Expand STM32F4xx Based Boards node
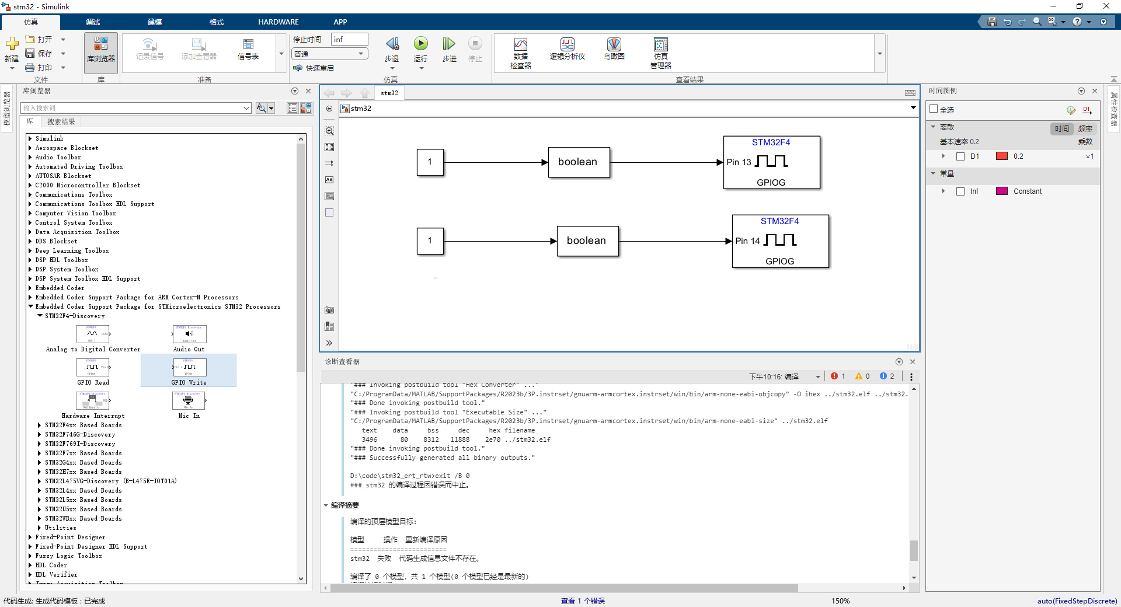 (x=40, y=425)
